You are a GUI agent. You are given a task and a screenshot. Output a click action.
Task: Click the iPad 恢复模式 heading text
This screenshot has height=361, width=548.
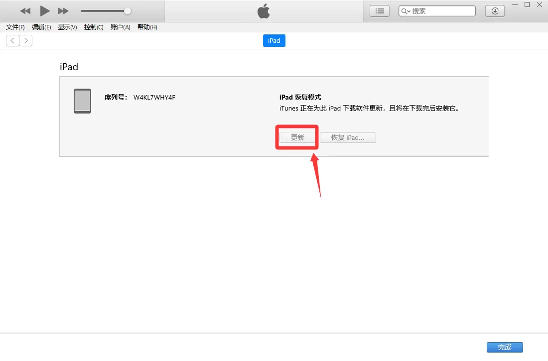300,98
